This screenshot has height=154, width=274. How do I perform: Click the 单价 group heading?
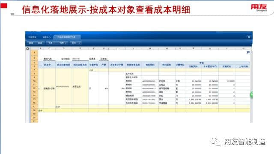click(202, 63)
